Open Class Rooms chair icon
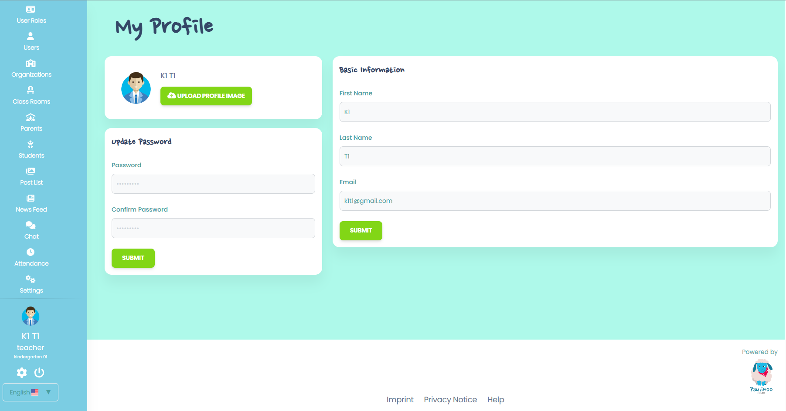 click(x=31, y=91)
